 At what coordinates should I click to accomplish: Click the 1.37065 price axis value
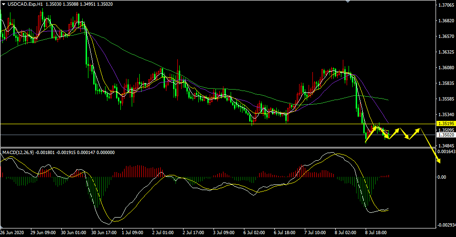pyautogui.click(x=446, y=5)
